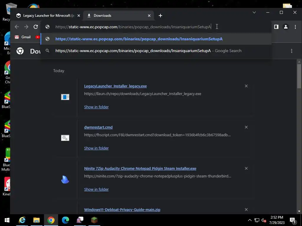Click Chrome taskbar icon
This screenshot has width=302, height=226.
point(51,220)
